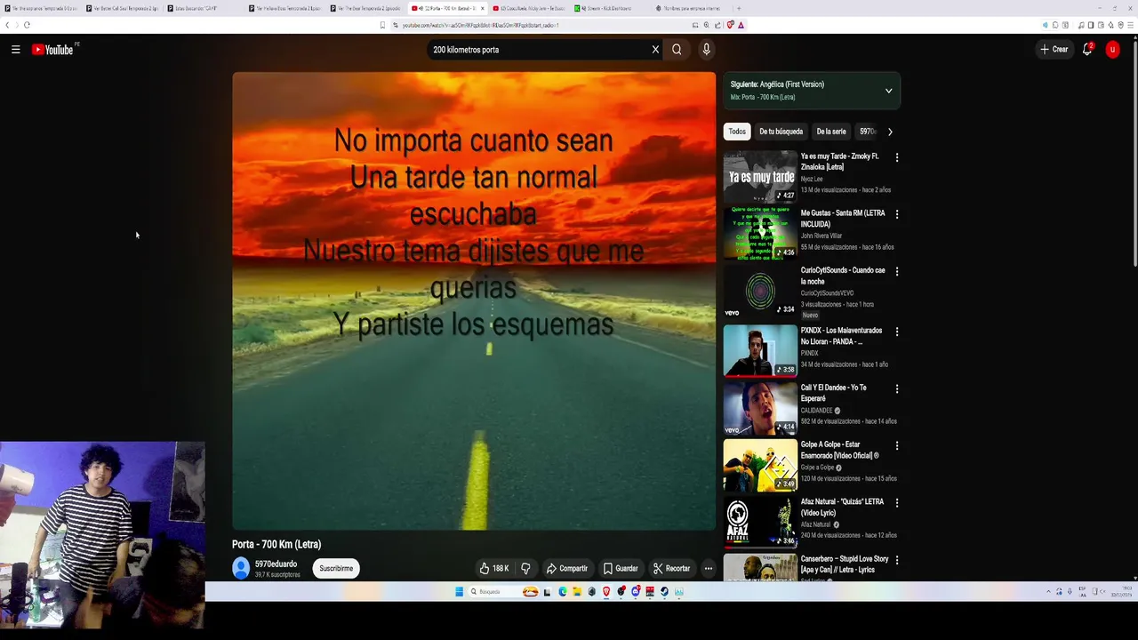Click the video player to pause playback
This screenshot has height=640, width=1138.
(x=474, y=301)
